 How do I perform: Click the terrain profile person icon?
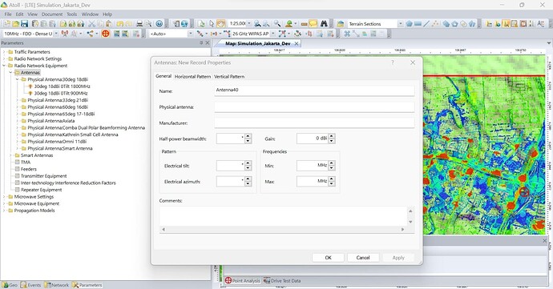[x=289, y=23]
